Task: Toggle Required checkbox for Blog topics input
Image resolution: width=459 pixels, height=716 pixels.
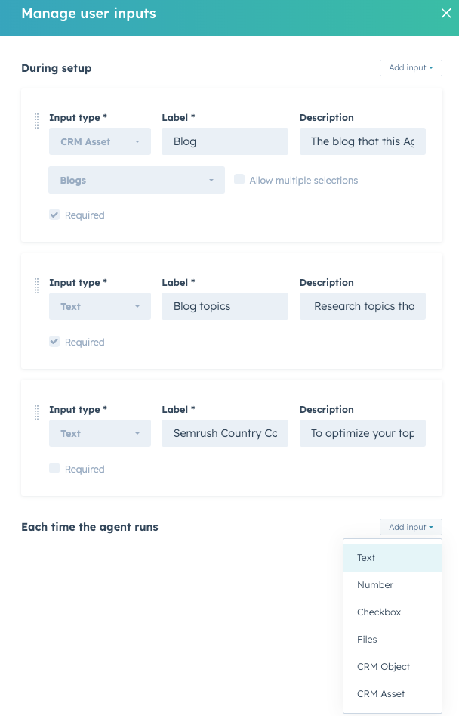Action: click(54, 342)
